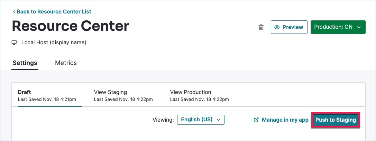Viewport: 376px width, 141px height.
Task: Switch to the Settings tab
Action: pos(25,63)
